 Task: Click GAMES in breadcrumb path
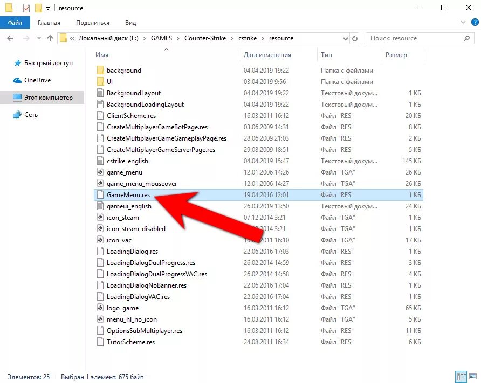[x=161, y=38]
